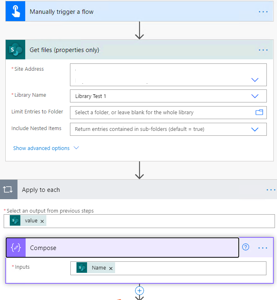
Task: Click the Name dynamic content token
Action: tap(96, 267)
